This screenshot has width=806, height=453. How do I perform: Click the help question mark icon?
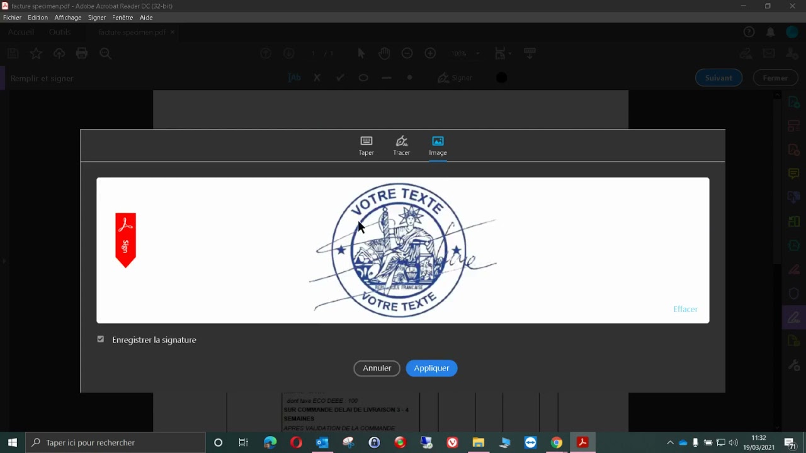749,32
